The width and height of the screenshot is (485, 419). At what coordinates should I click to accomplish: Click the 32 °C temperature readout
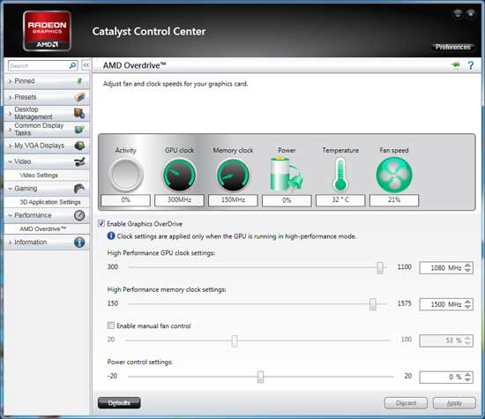(340, 200)
